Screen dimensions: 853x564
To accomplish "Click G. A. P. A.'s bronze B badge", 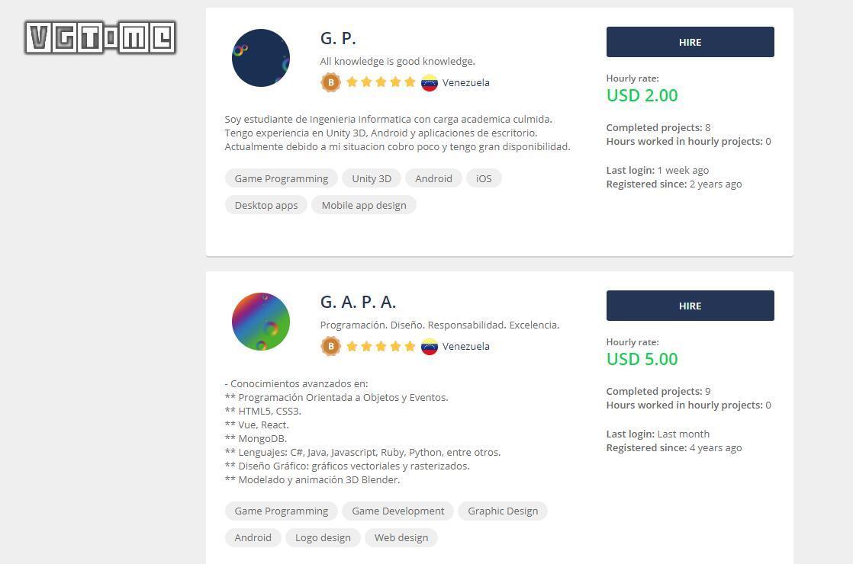I will (x=331, y=346).
